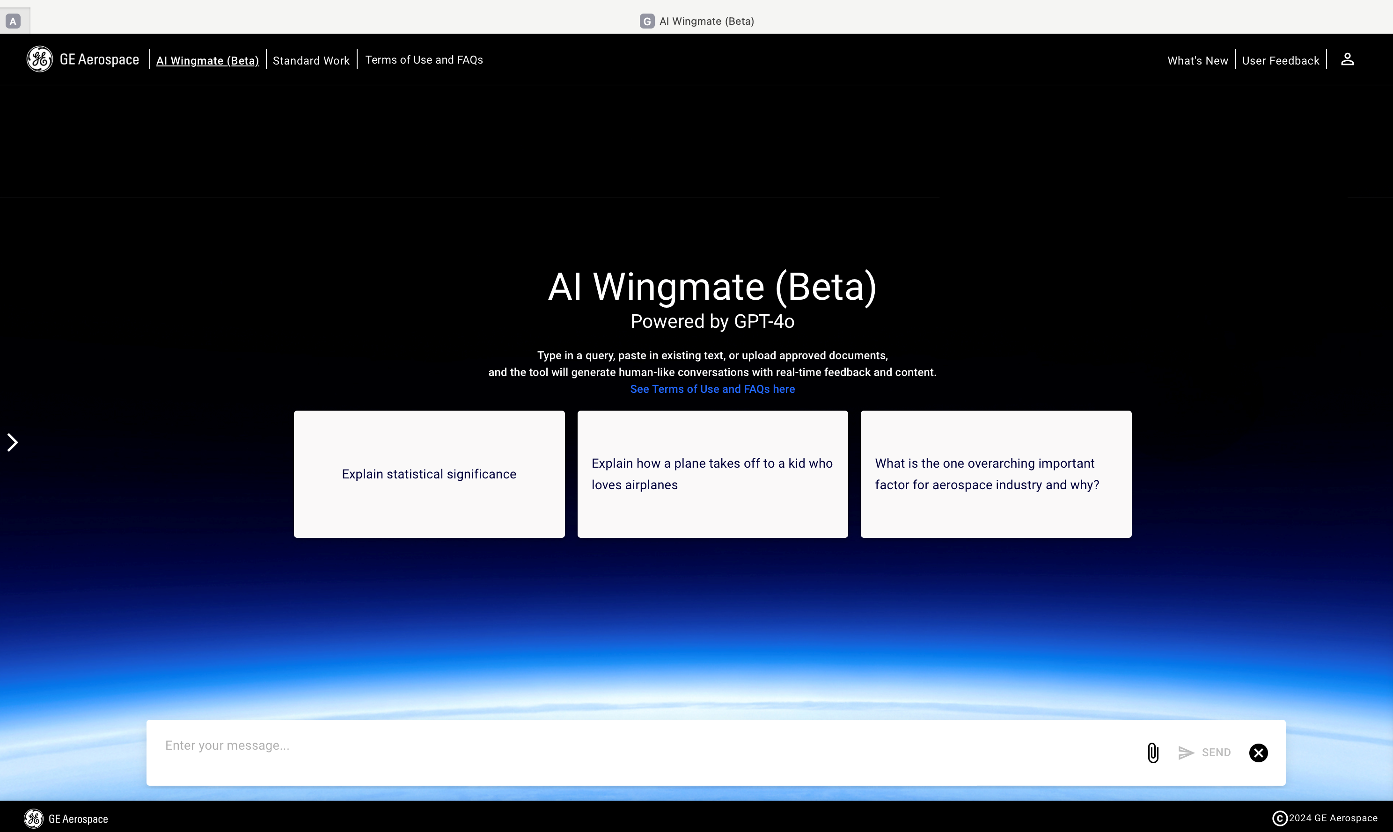The image size is (1393, 832).
Task: Choose the plane takeoff explanation suggestion
Action: pos(712,474)
